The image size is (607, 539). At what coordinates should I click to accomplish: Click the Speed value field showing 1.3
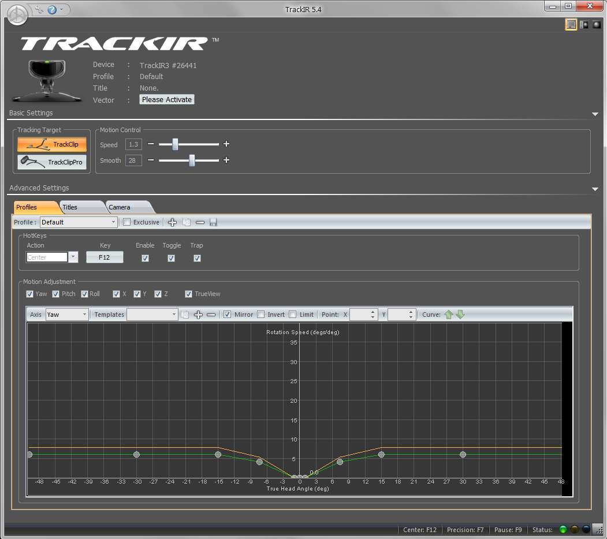[x=133, y=144]
